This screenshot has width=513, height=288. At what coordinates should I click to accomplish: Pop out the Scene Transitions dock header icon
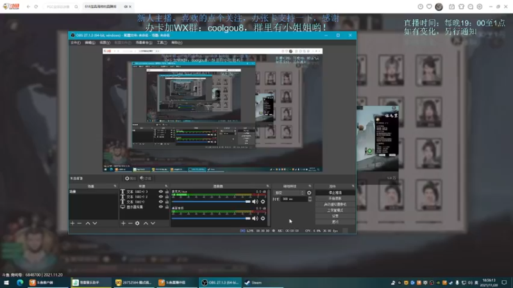310,186
